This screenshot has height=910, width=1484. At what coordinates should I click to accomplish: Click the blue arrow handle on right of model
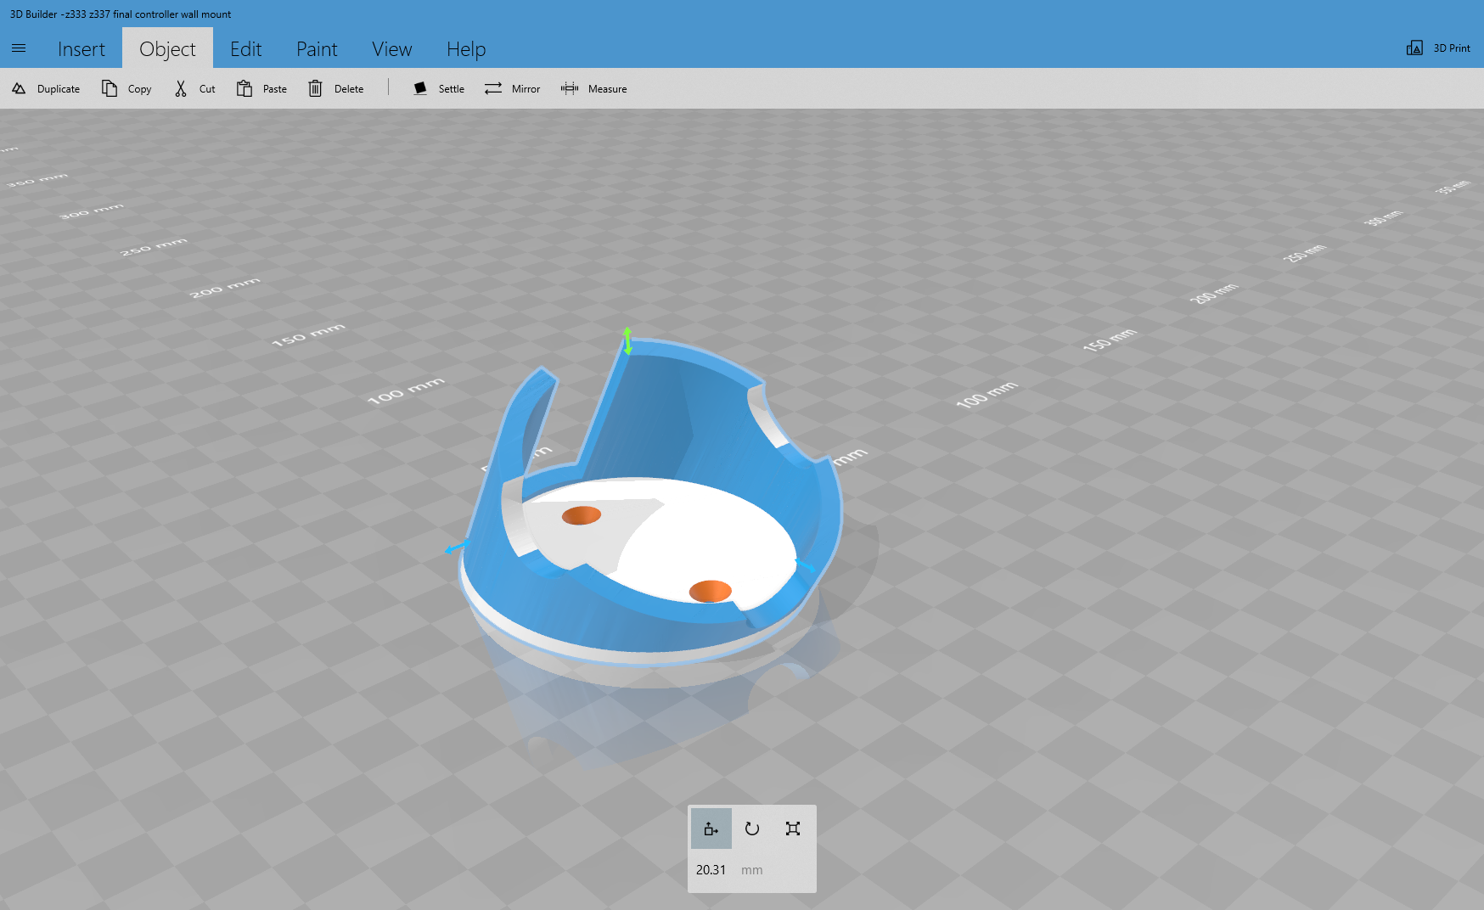coord(806,565)
